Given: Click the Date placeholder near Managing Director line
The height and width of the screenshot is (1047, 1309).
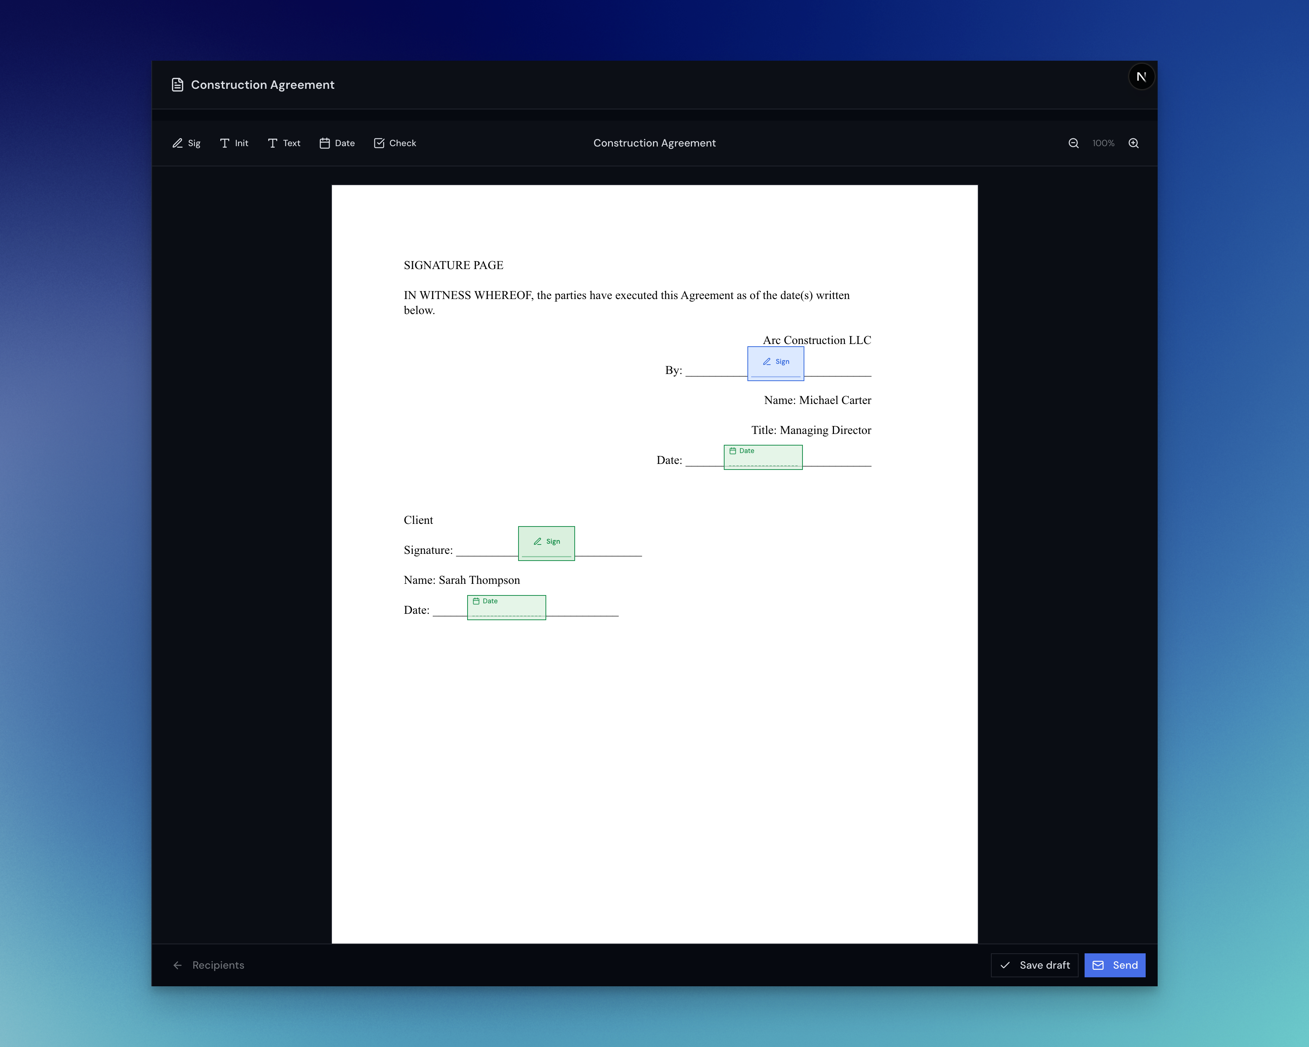Looking at the screenshot, I should click(x=763, y=457).
